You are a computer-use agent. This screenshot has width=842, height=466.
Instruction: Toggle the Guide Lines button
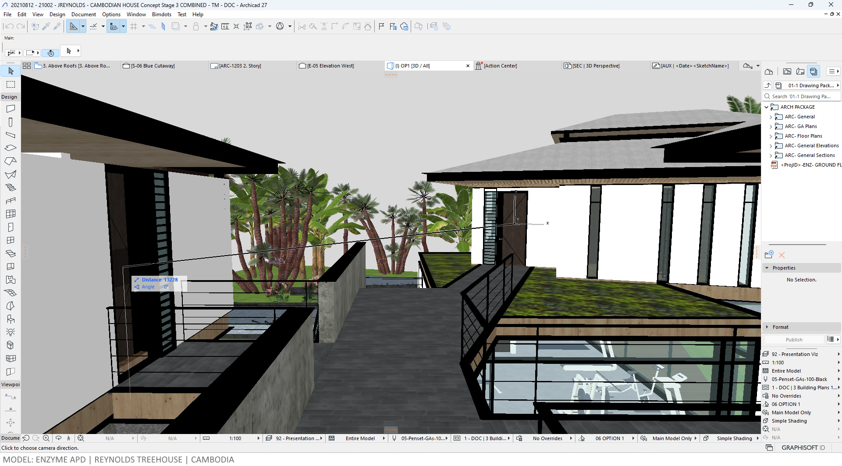pos(74,26)
